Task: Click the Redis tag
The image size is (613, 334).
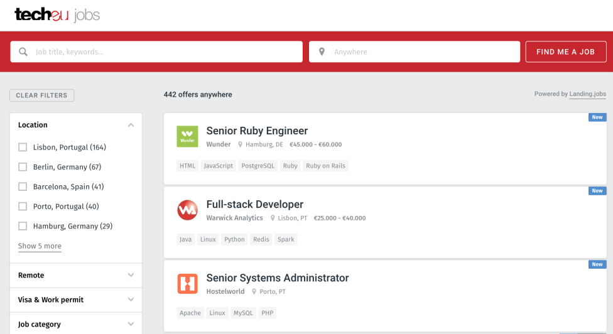Action: click(x=261, y=239)
